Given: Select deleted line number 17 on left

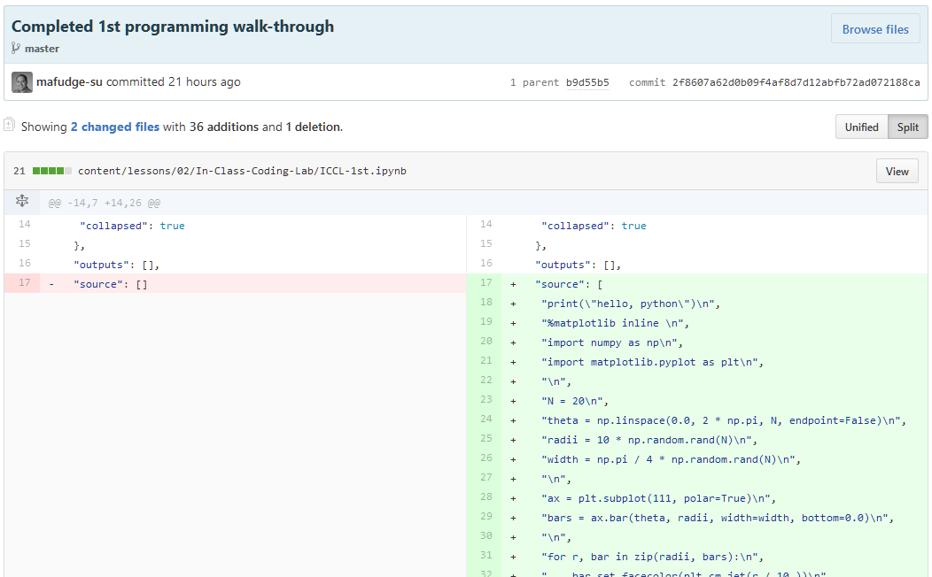Looking at the screenshot, I should pos(23,283).
